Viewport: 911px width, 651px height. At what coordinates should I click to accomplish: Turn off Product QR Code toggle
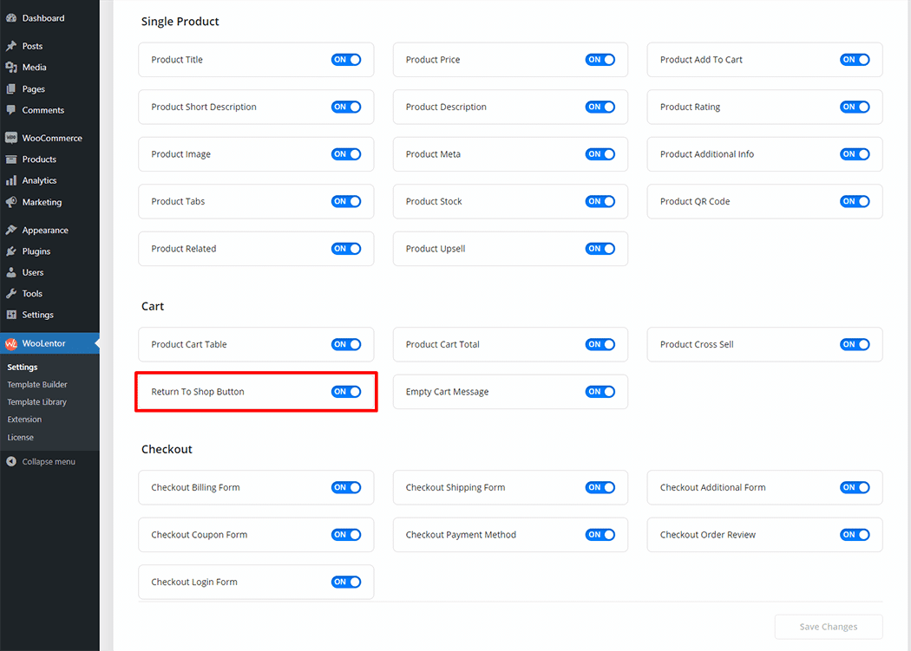click(x=855, y=202)
